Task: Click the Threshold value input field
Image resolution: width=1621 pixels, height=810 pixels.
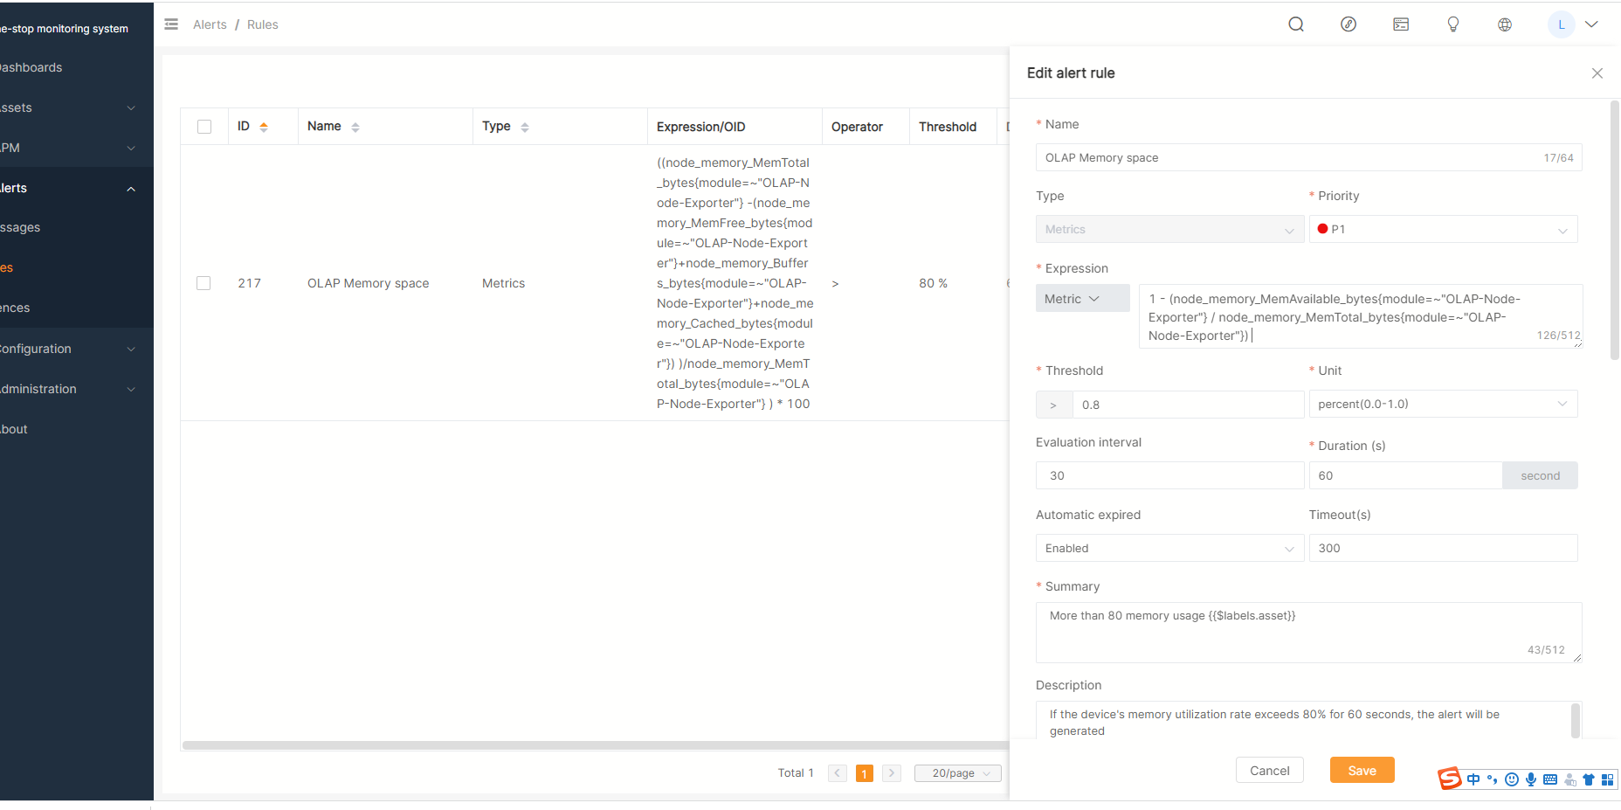Action: coord(1188,405)
